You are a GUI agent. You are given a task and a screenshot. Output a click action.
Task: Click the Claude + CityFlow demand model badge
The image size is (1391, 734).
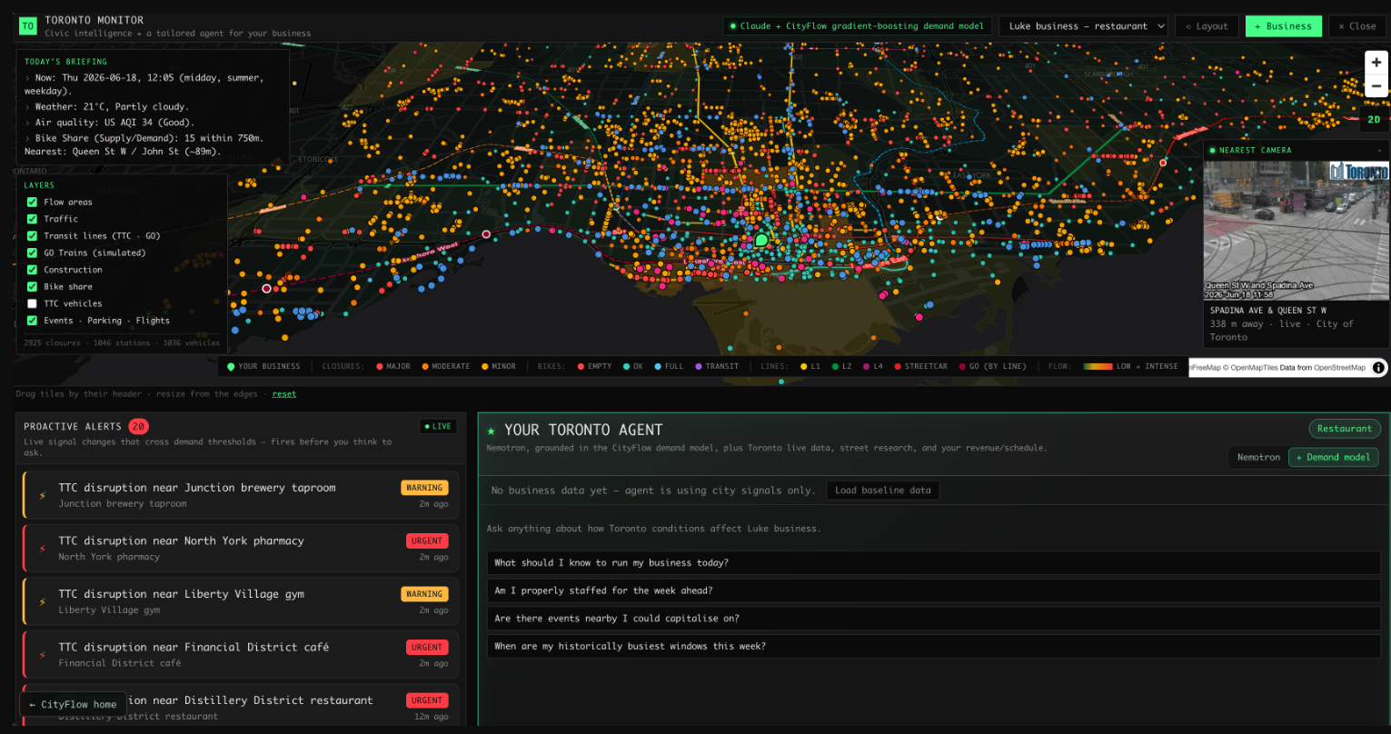pyautogui.click(x=858, y=26)
